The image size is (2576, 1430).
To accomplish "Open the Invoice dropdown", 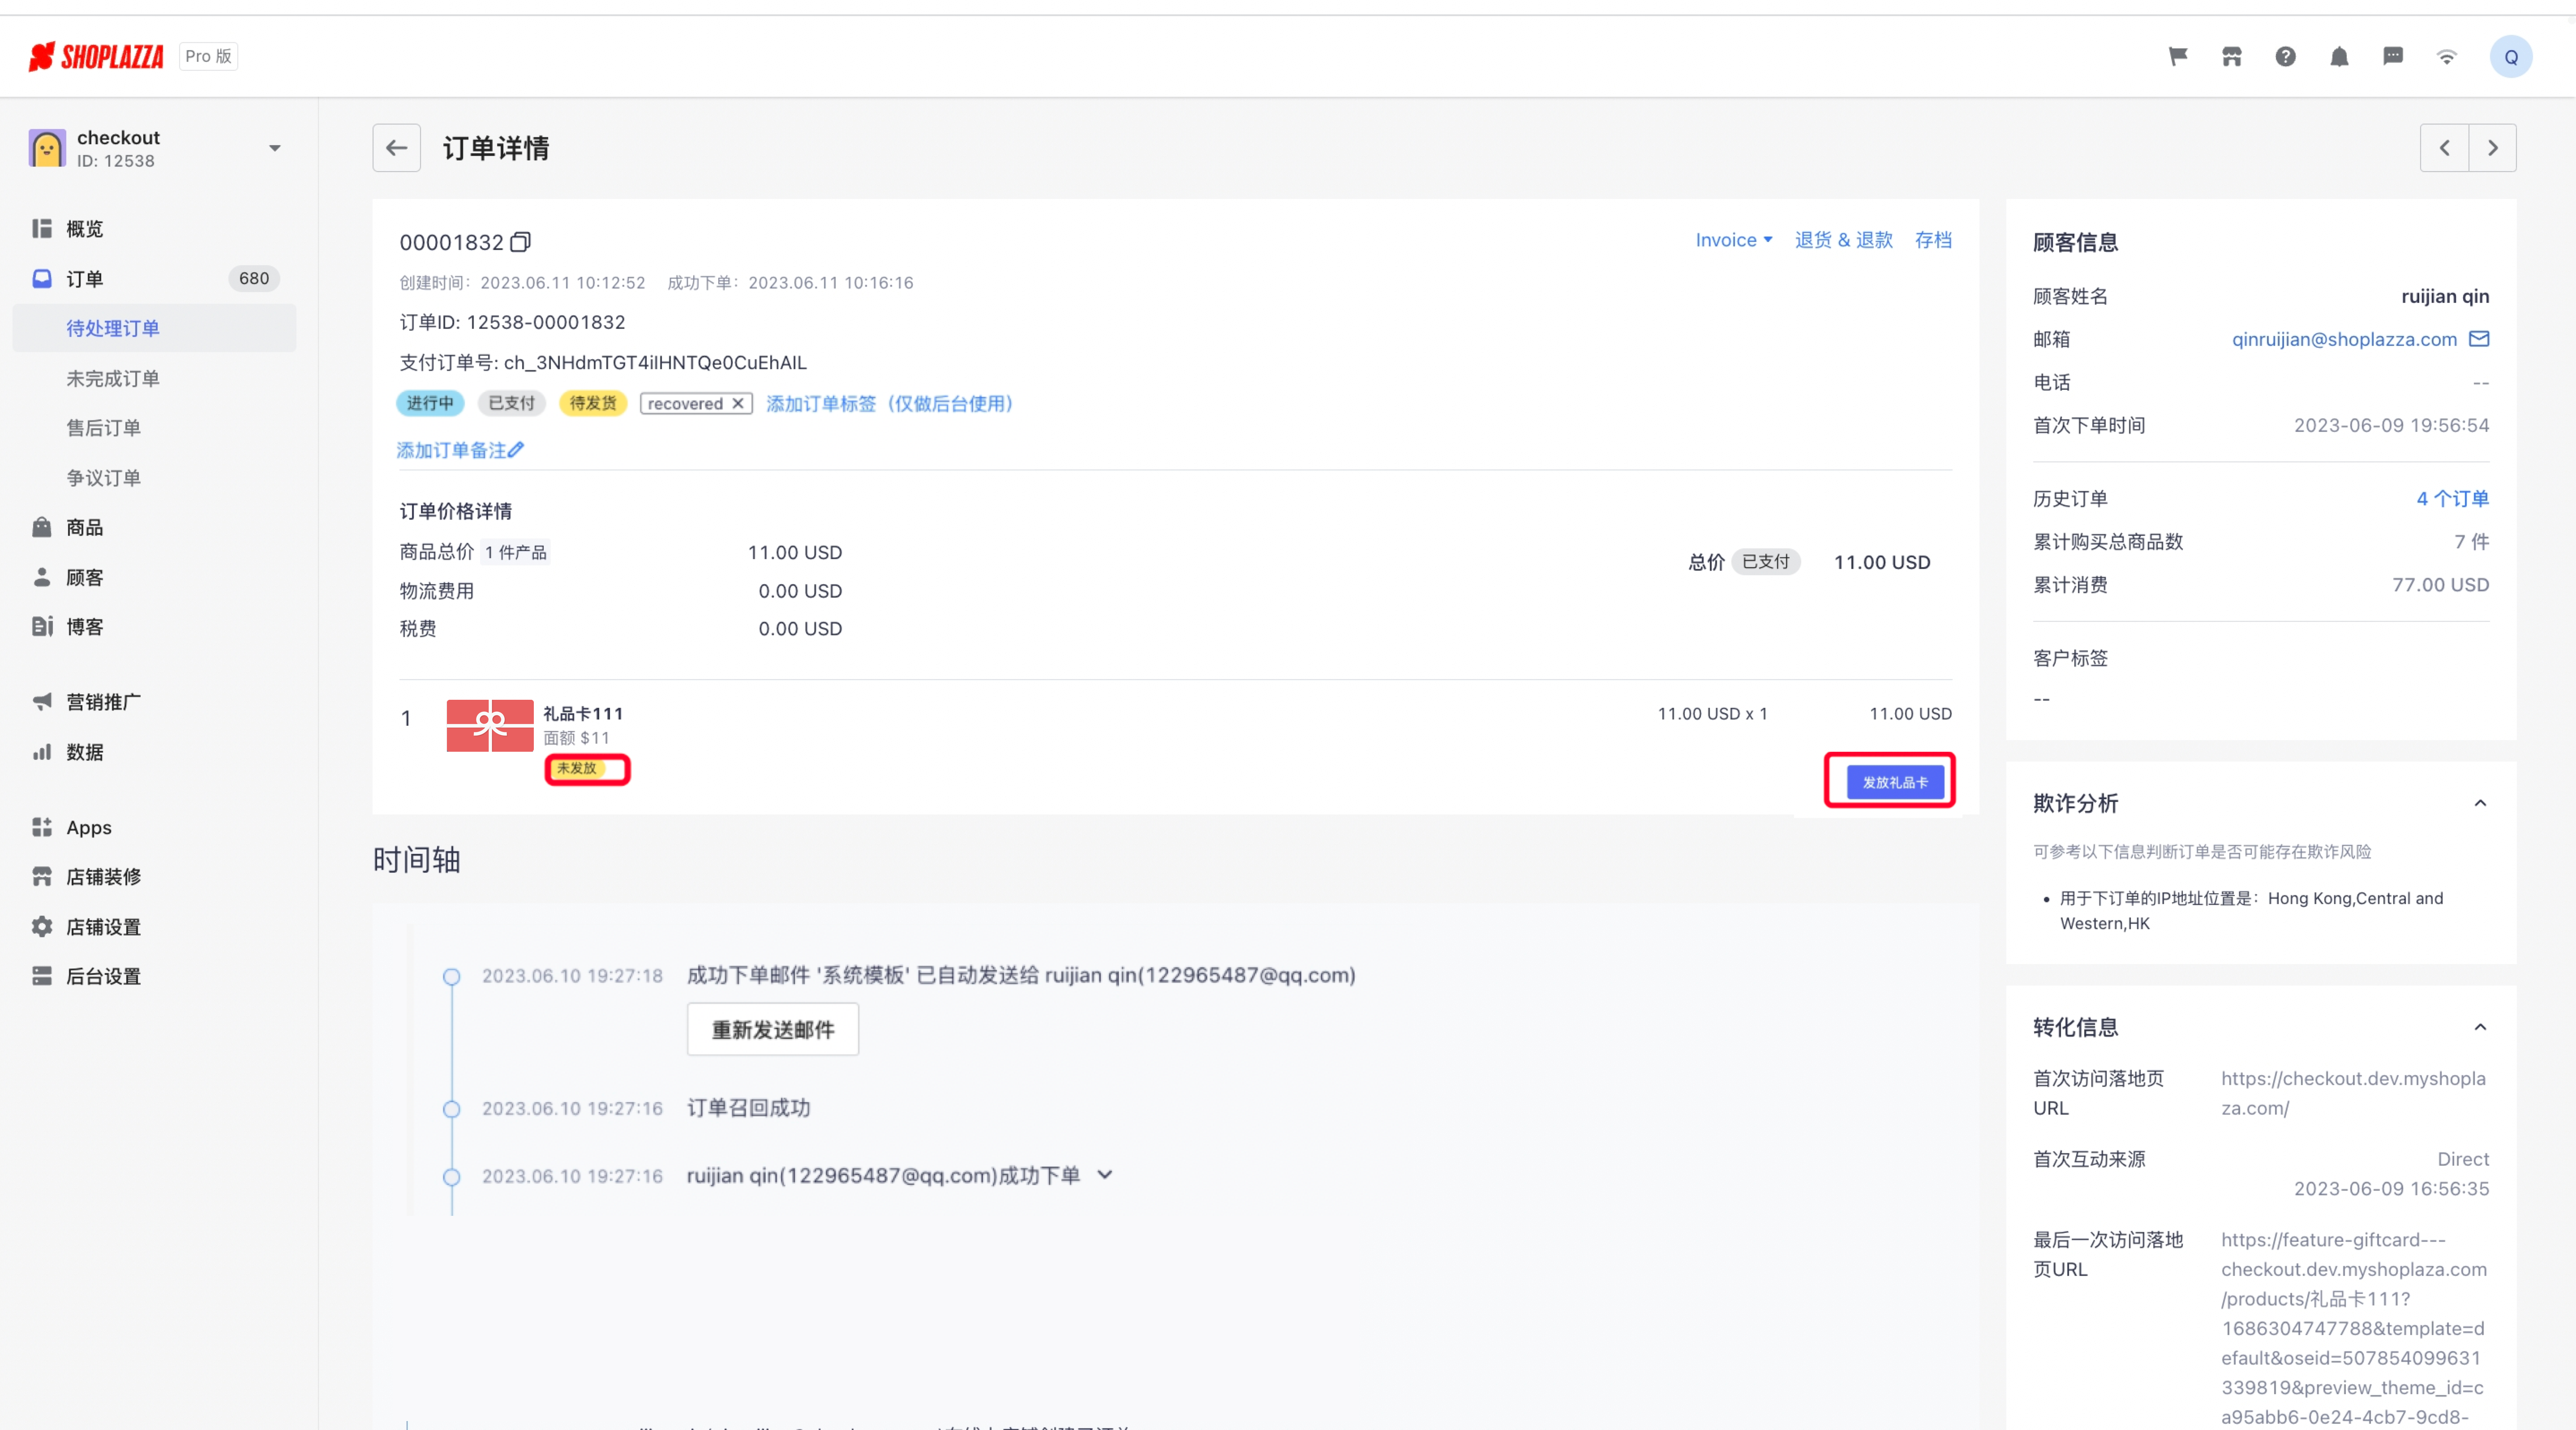I will coord(1733,240).
